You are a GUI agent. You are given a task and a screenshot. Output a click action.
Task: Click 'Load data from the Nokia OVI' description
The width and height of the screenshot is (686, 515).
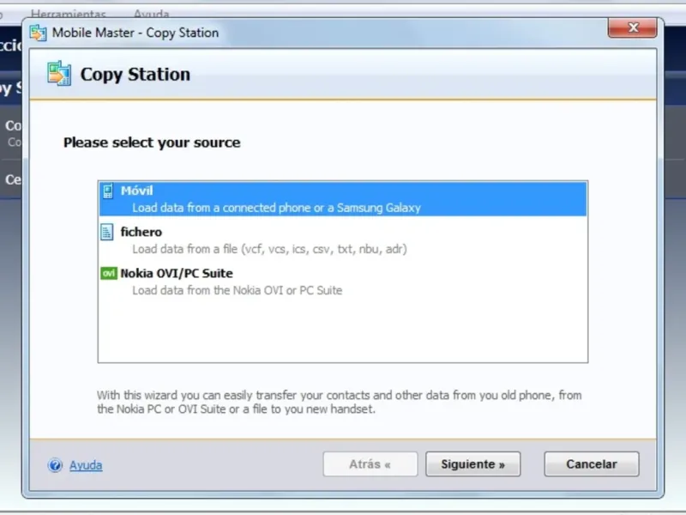coord(238,290)
